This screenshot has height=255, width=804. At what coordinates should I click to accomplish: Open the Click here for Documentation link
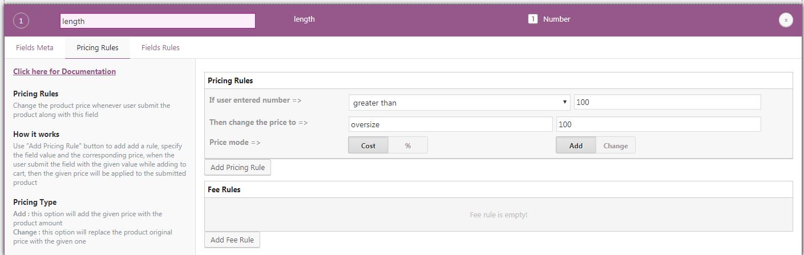click(64, 71)
